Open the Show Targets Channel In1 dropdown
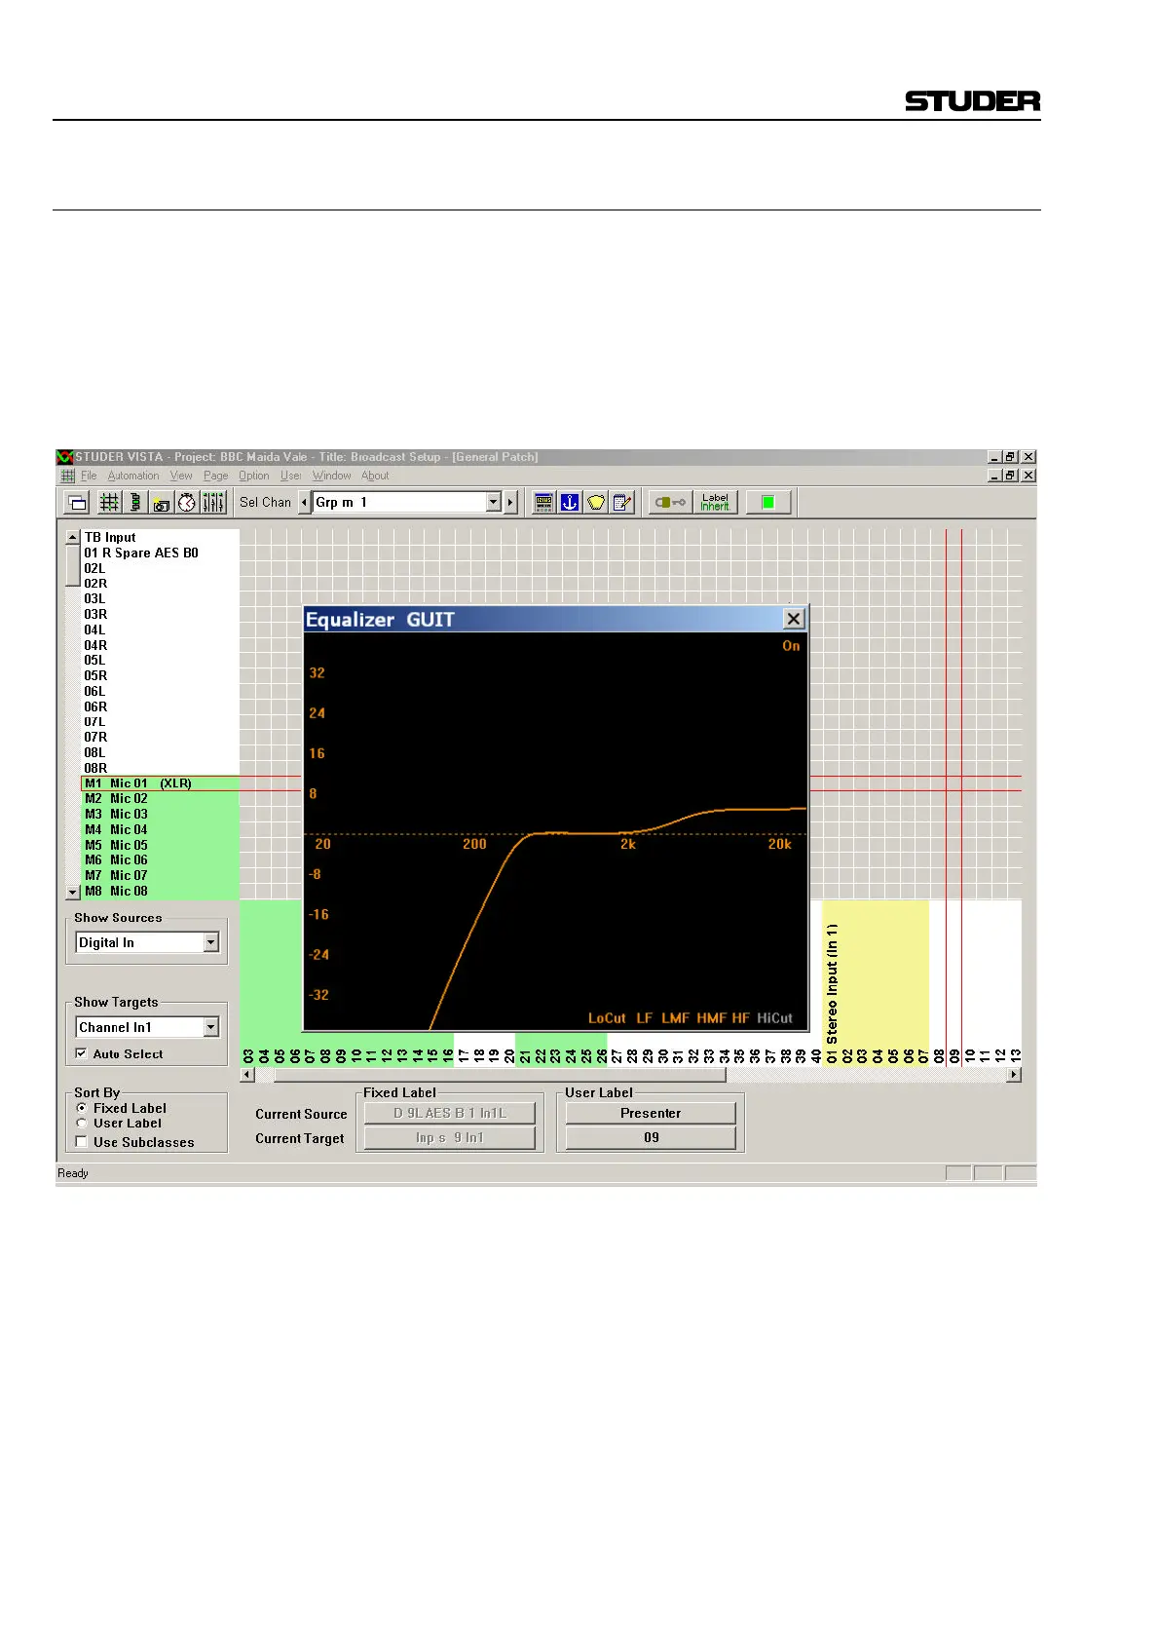The width and height of the screenshot is (1159, 1641). 211,1027
